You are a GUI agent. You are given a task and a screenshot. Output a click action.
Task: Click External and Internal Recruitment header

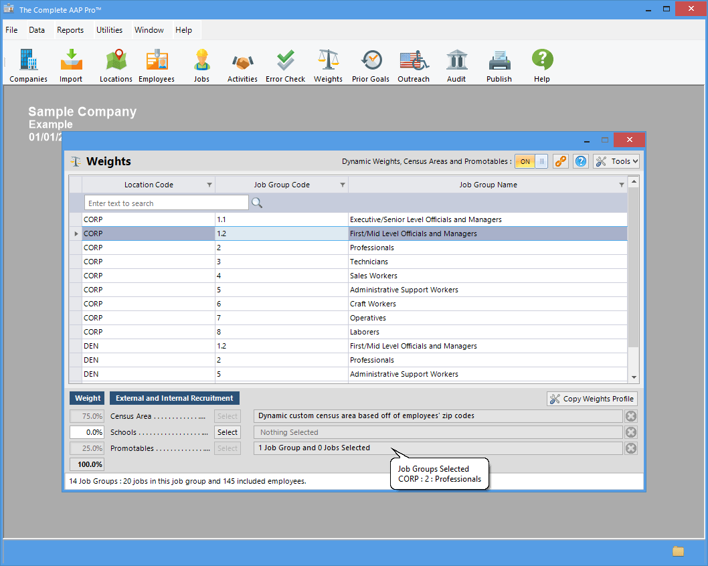coord(174,398)
